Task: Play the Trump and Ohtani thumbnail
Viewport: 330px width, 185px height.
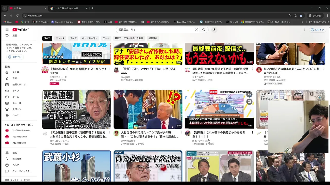Action: 148,109
